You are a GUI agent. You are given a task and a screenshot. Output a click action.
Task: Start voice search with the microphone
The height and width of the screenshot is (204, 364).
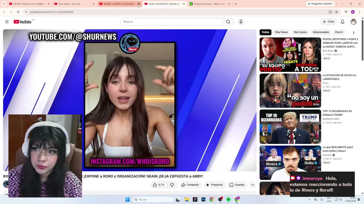241,22
